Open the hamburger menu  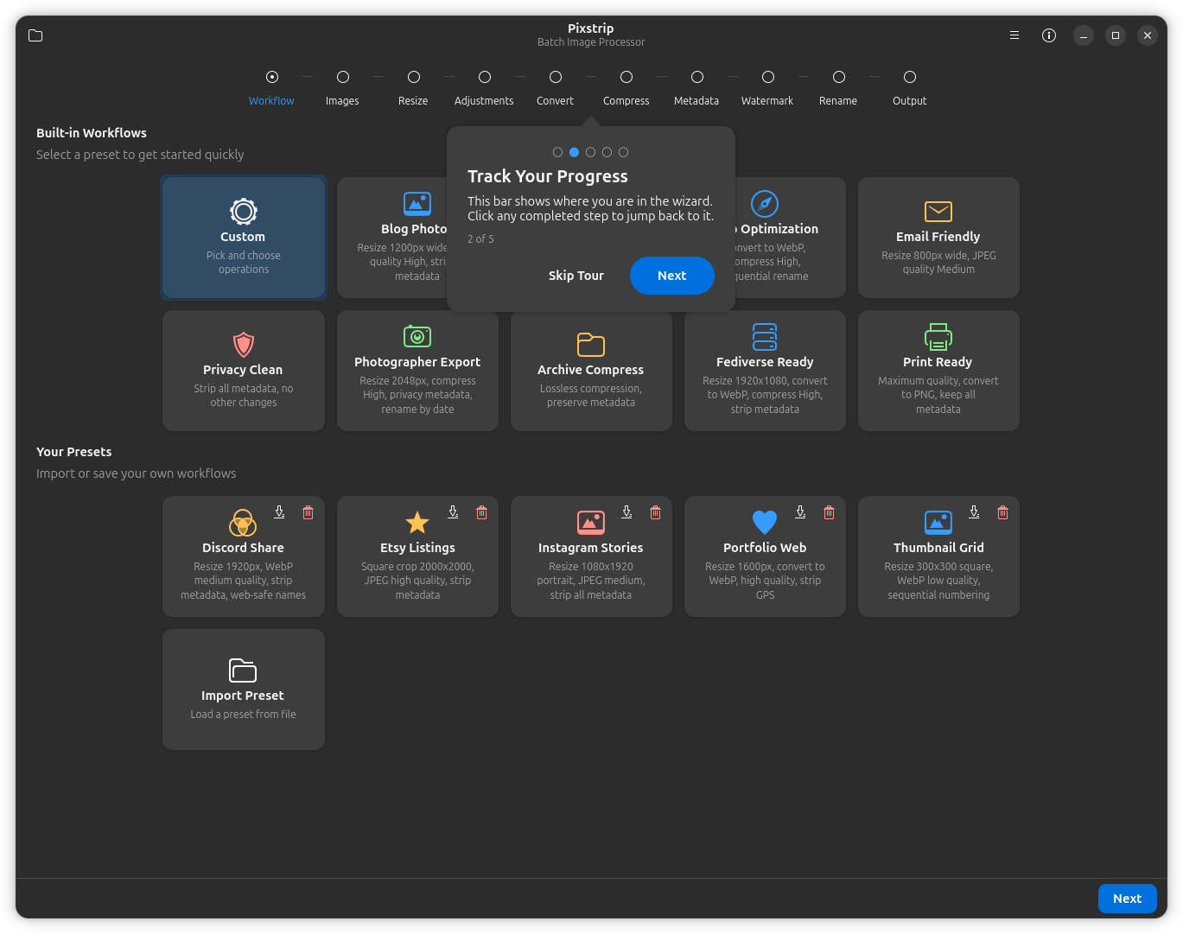(1014, 35)
